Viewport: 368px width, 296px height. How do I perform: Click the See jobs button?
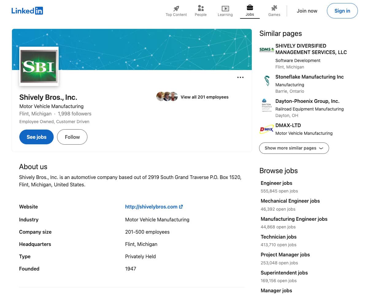(x=36, y=137)
